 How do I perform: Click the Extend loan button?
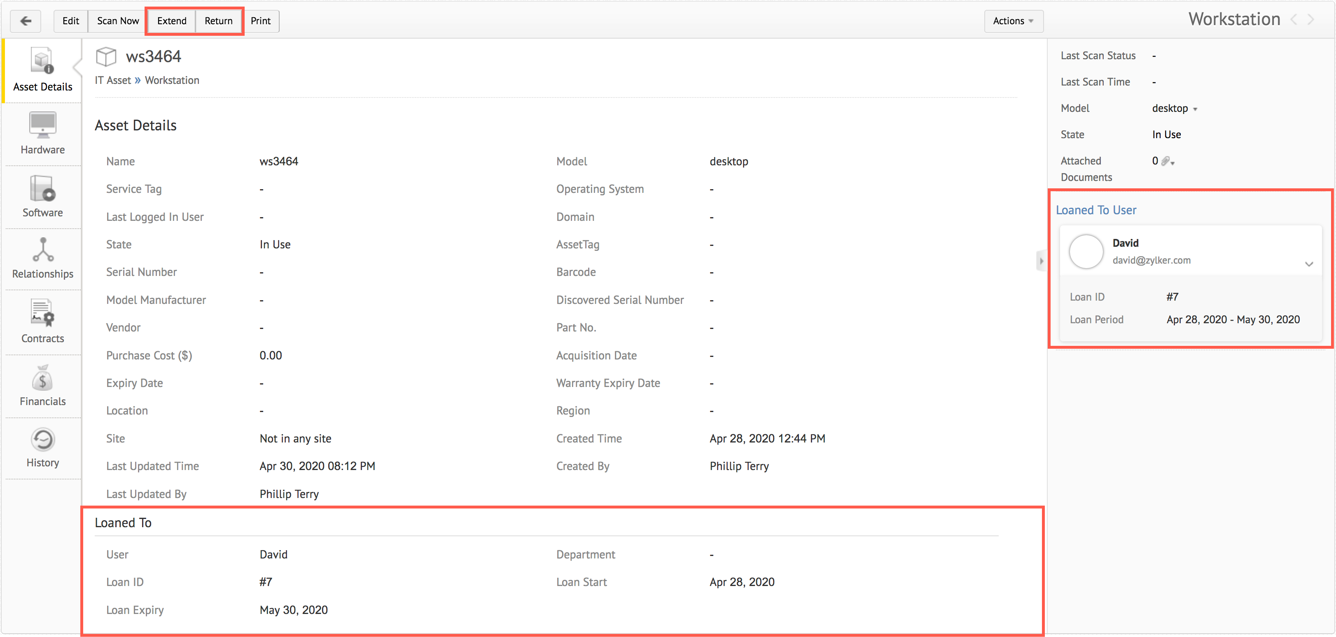click(x=172, y=21)
